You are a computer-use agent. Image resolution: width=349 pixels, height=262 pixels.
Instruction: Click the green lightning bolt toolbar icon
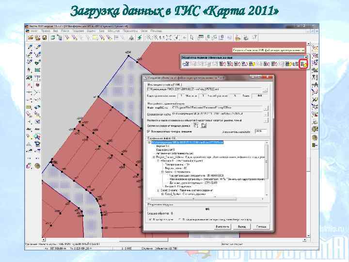pyautogui.click(x=140, y=38)
